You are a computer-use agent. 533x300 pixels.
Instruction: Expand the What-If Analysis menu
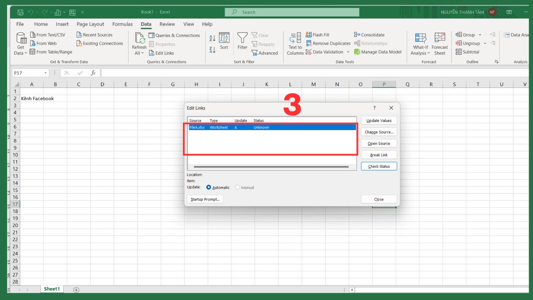coord(420,43)
